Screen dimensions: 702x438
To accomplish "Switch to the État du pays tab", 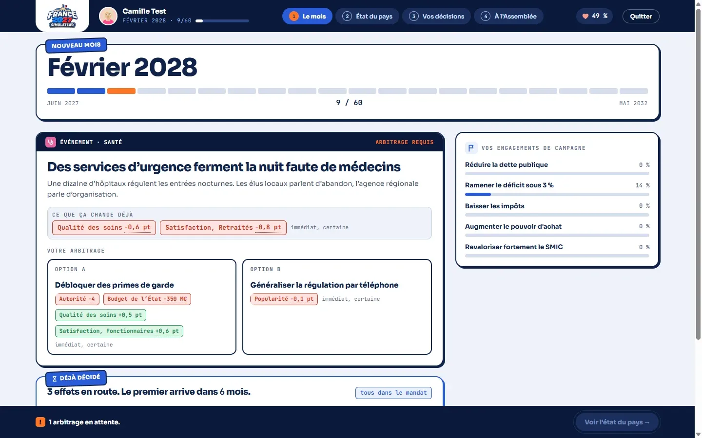I will (368, 16).
